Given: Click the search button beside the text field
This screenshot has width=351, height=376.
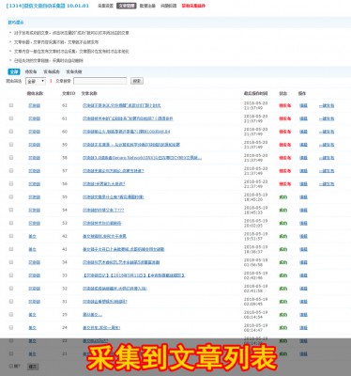Looking at the screenshot, I should click(137, 81).
